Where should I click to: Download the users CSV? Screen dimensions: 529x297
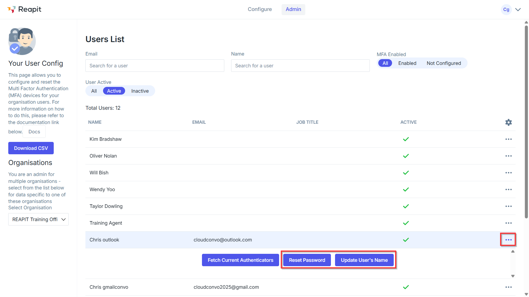(31, 148)
